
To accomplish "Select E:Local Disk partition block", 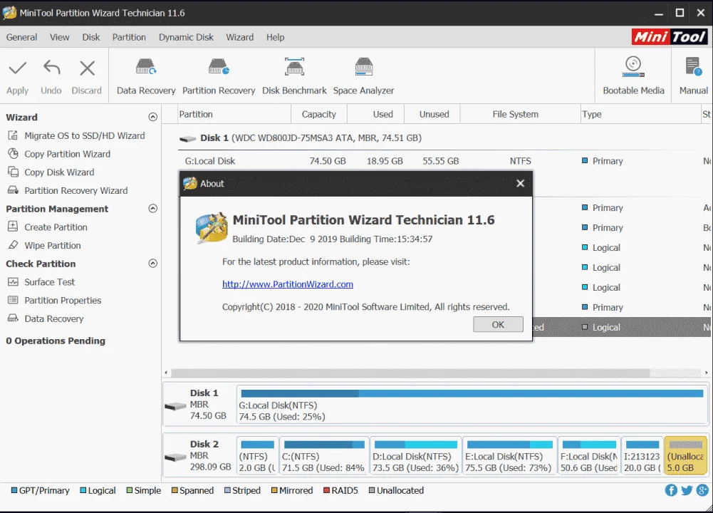I will pyautogui.click(x=509, y=456).
